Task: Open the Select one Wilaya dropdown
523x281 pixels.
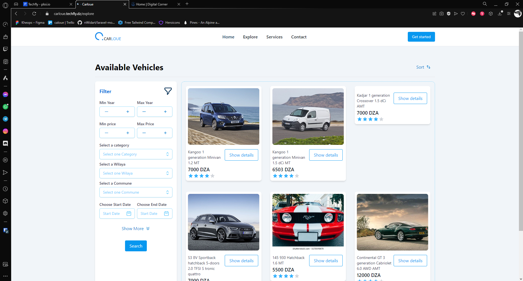Action: coord(136,173)
